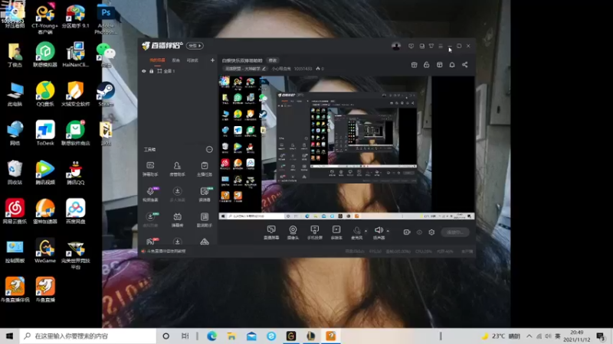The height and width of the screenshot is (344, 613).
Task: Toggle the lock icon on scene source
Action: [152, 71]
